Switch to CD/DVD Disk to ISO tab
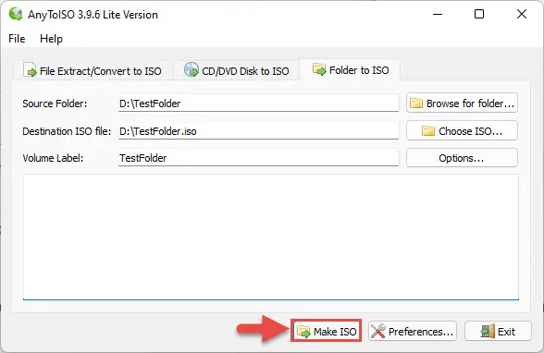Image resolution: width=544 pixels, height=353 pixels. click(x=236, y=70)
